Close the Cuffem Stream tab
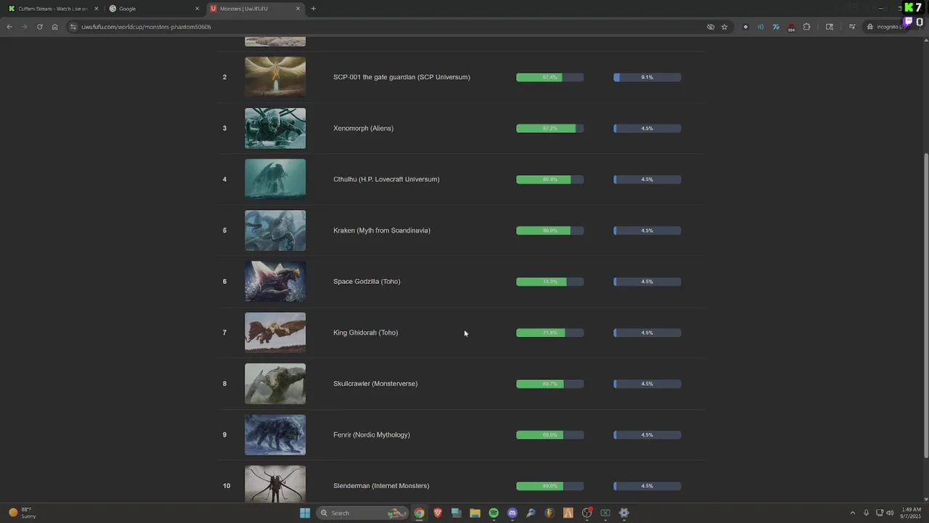 [x=96, y=9]
